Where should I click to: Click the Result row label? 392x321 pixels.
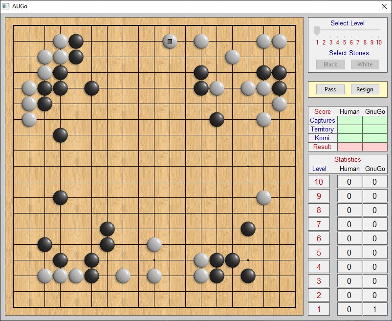(x=323, y=147)
